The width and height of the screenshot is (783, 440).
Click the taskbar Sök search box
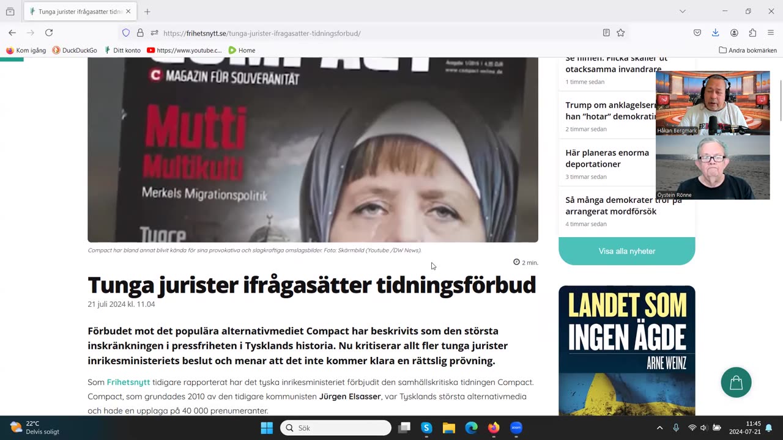point(336,428)
